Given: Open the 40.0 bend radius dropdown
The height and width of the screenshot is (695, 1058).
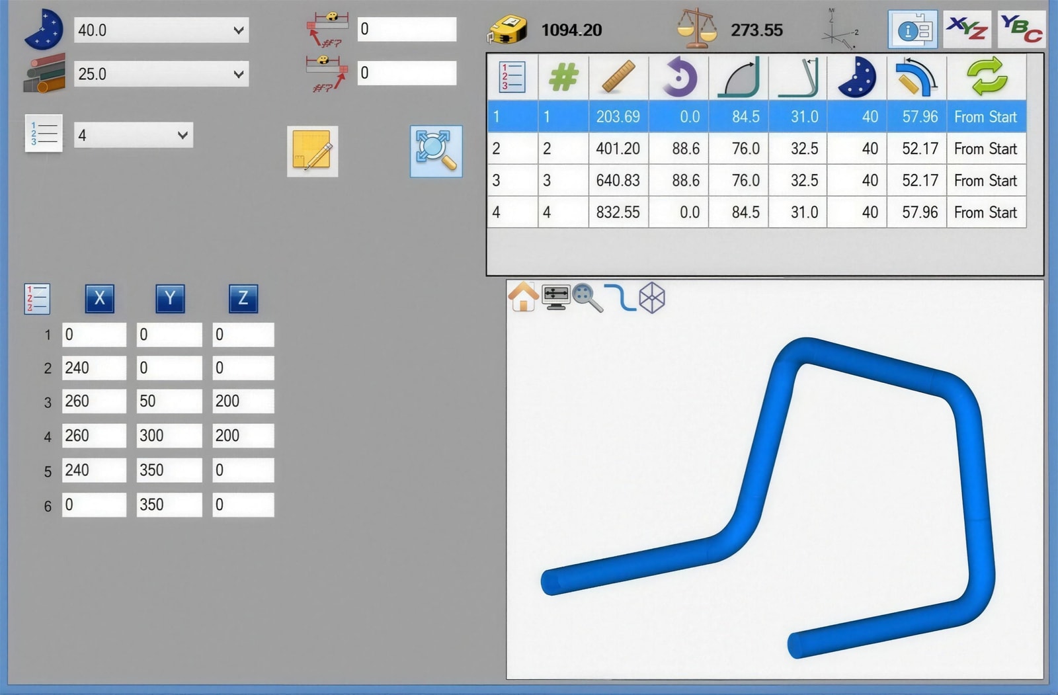Looking at the screenshot, I should pyautogui.click(x=161, y=30).
